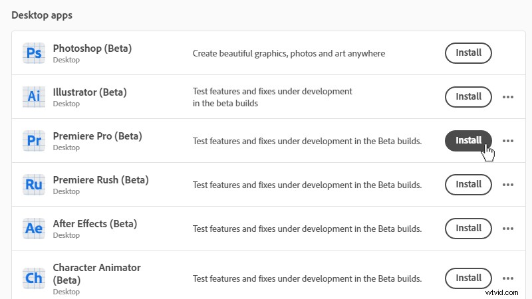Click the Photoshop (Beta) Ps icon
The image size is (532, 299).
(x=34, y=53)
